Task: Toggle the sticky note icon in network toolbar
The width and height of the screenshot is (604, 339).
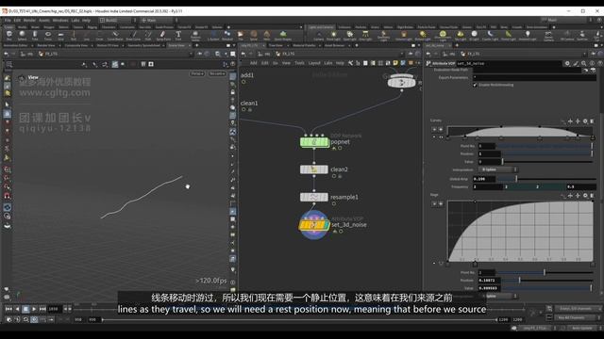Action: click(395, 63)
